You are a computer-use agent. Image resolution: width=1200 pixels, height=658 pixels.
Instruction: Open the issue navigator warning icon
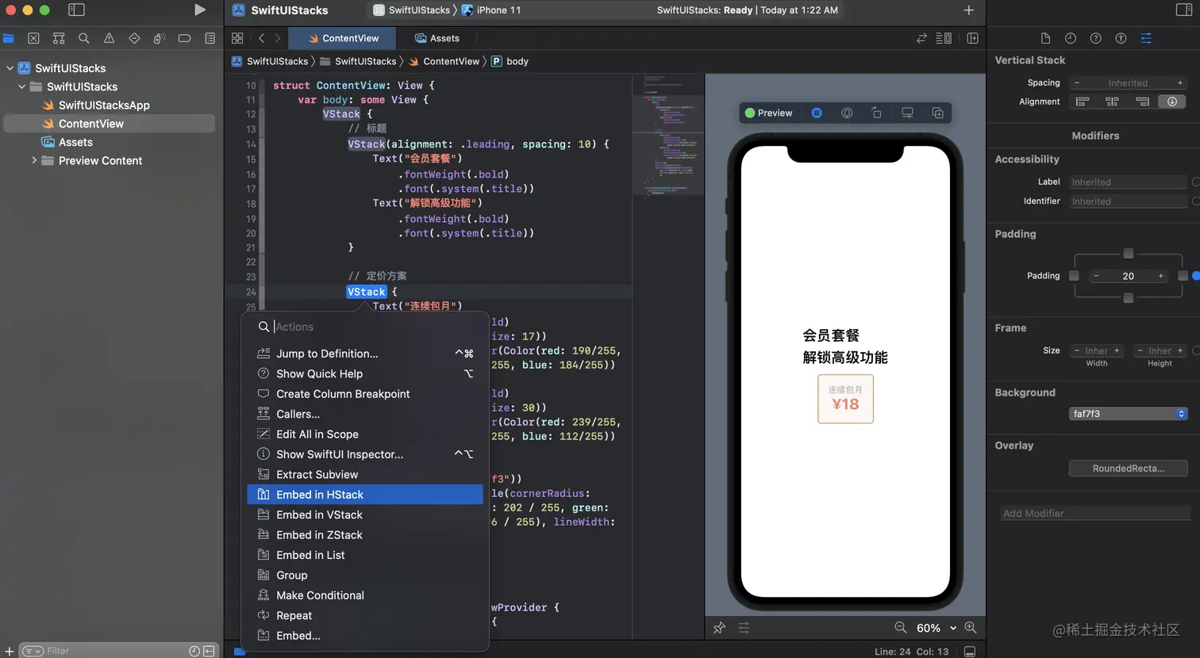click(x=110, y=38)
